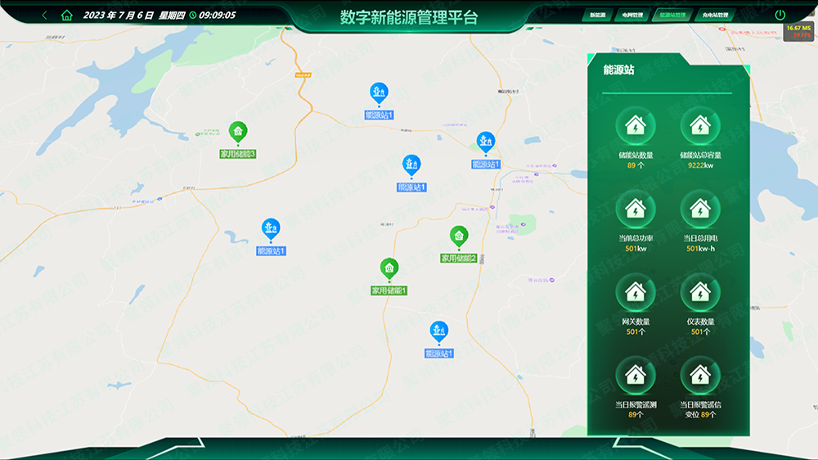Select the southernmost 能源站1 blue map pin
The width and height of the screenshot is (818, 460).
coord(438,332)
